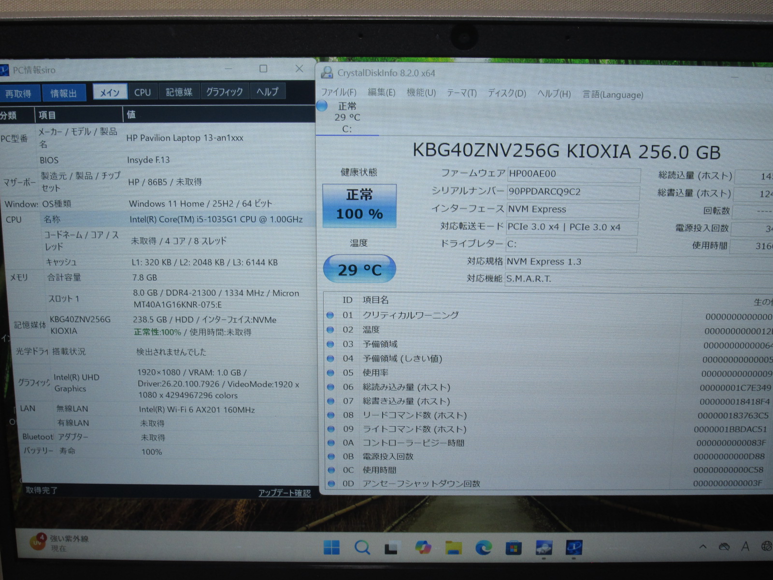Viewport: 773px width, 580px height.
Task: Click the 'Insyde F.13' BIOS value
Action: [148, 160]
